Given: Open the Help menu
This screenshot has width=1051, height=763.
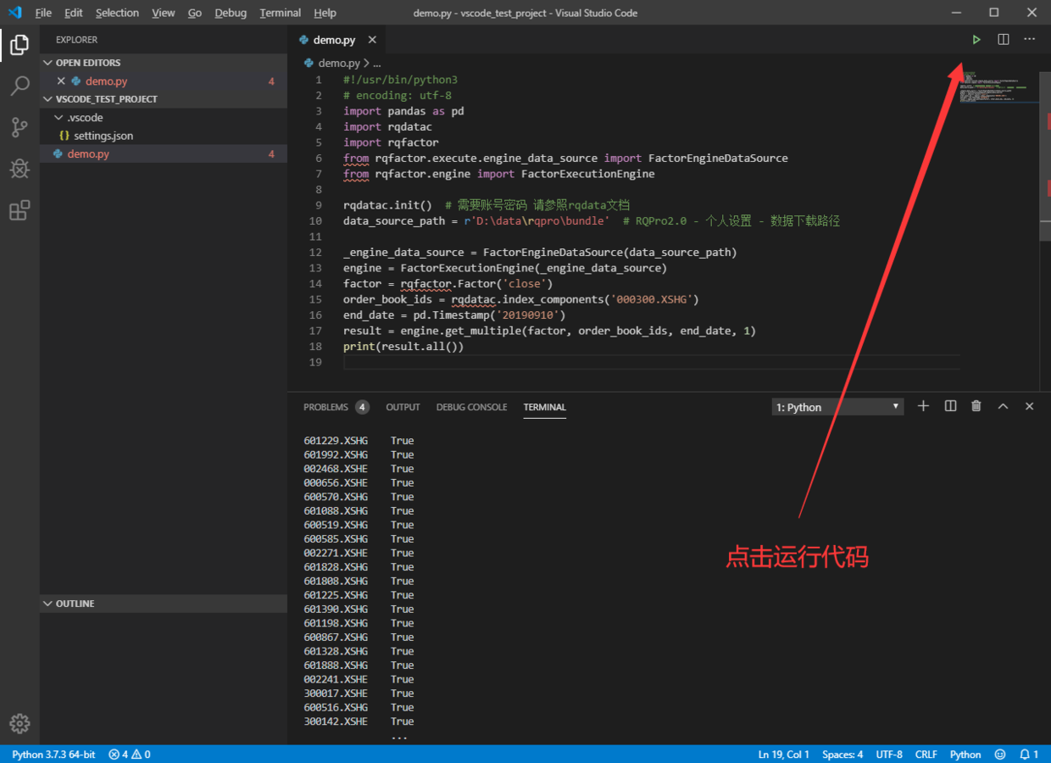Looking at the screenshot, I should (x=325, y=13).
